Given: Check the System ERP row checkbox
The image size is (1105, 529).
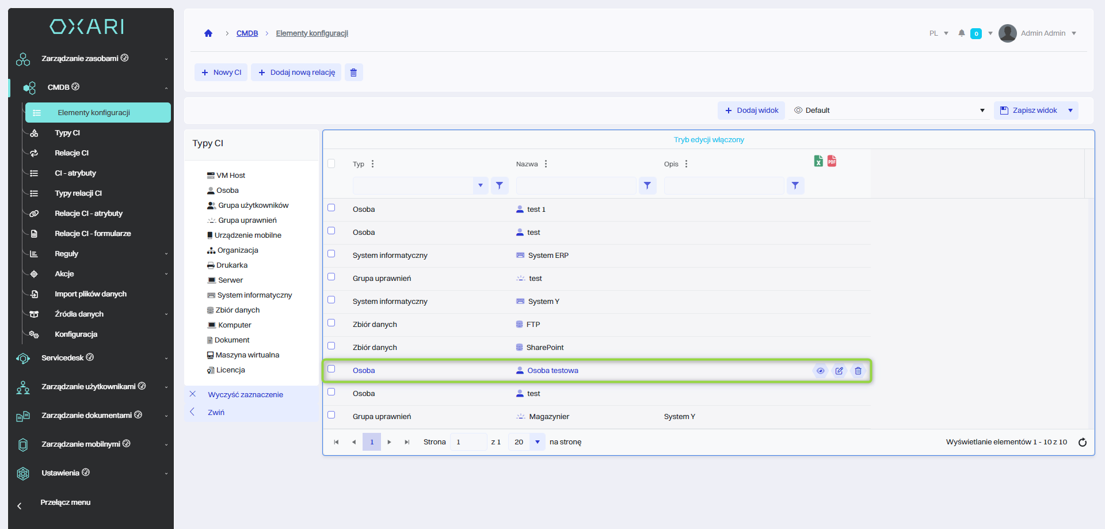Looking at the screenshot, I should point(331,254).
